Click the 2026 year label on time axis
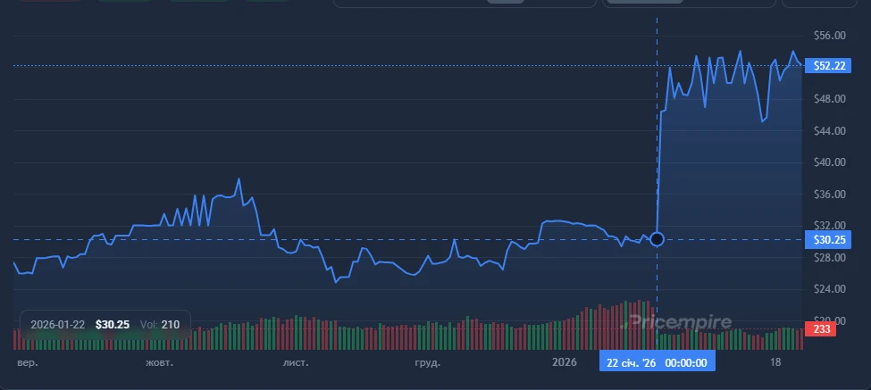Image resolution: width=871 pixels, height=390 pixels. (564, 362)
